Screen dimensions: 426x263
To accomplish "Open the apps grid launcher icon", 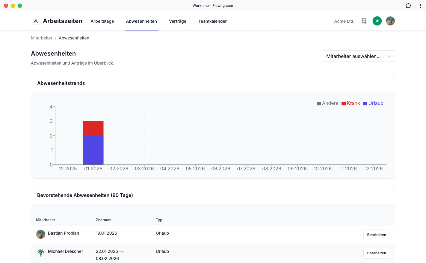I will coord(364,21).
